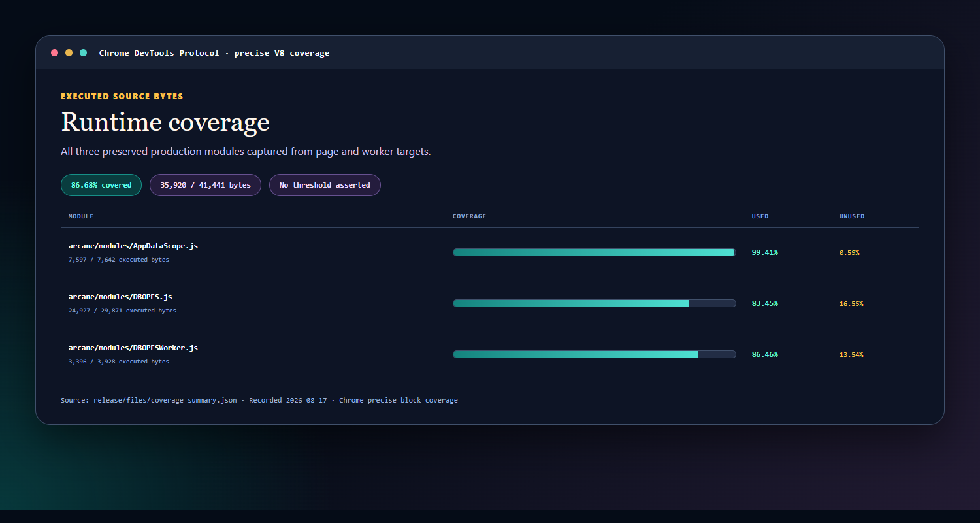Click the 83.45% used value
The height and width of the screenshot is (523, 980).
[x=765, y=303]
